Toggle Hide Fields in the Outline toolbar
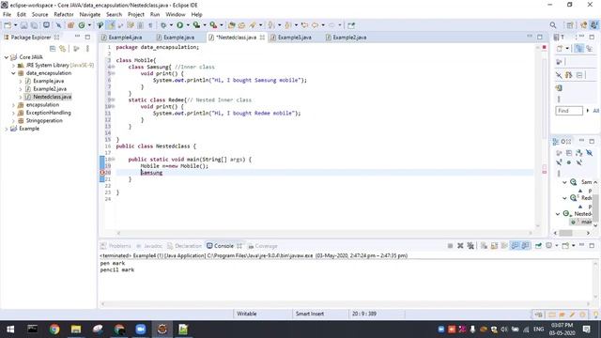Viewport: 601px width, 338px height. [x=589, y=153]
